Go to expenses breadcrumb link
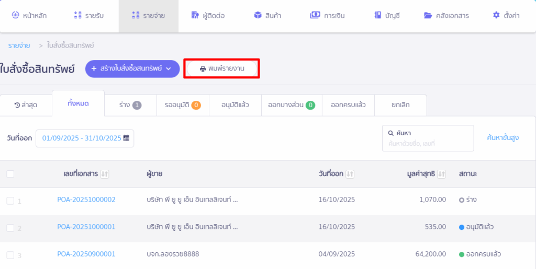The height and width of the screenshot is (269, 536). coord(19,45)
